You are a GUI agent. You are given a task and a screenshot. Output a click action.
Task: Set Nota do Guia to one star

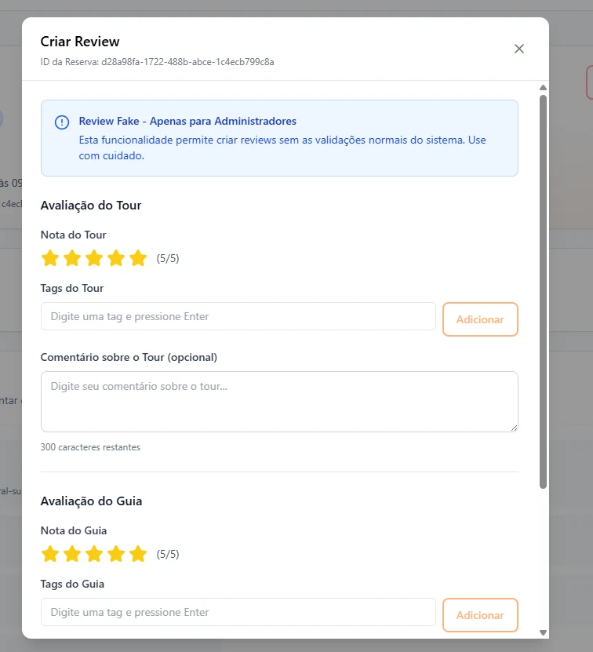pyautogui.click(x=50, y=554)
